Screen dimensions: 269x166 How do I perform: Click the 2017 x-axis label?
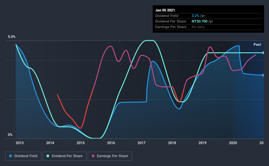[x=142, y=143]
